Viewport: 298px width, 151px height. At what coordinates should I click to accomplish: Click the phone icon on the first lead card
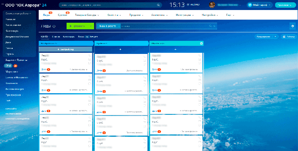(x=89, y=55)
